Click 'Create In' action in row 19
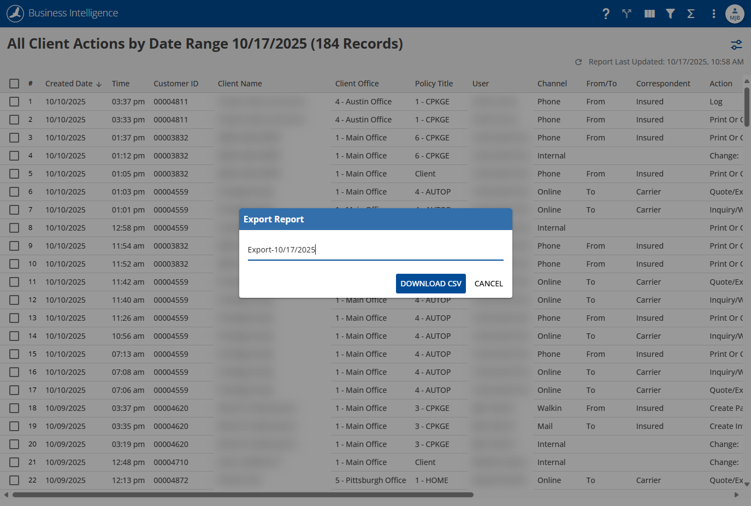 pyautogui.click(x=726, y=426)
